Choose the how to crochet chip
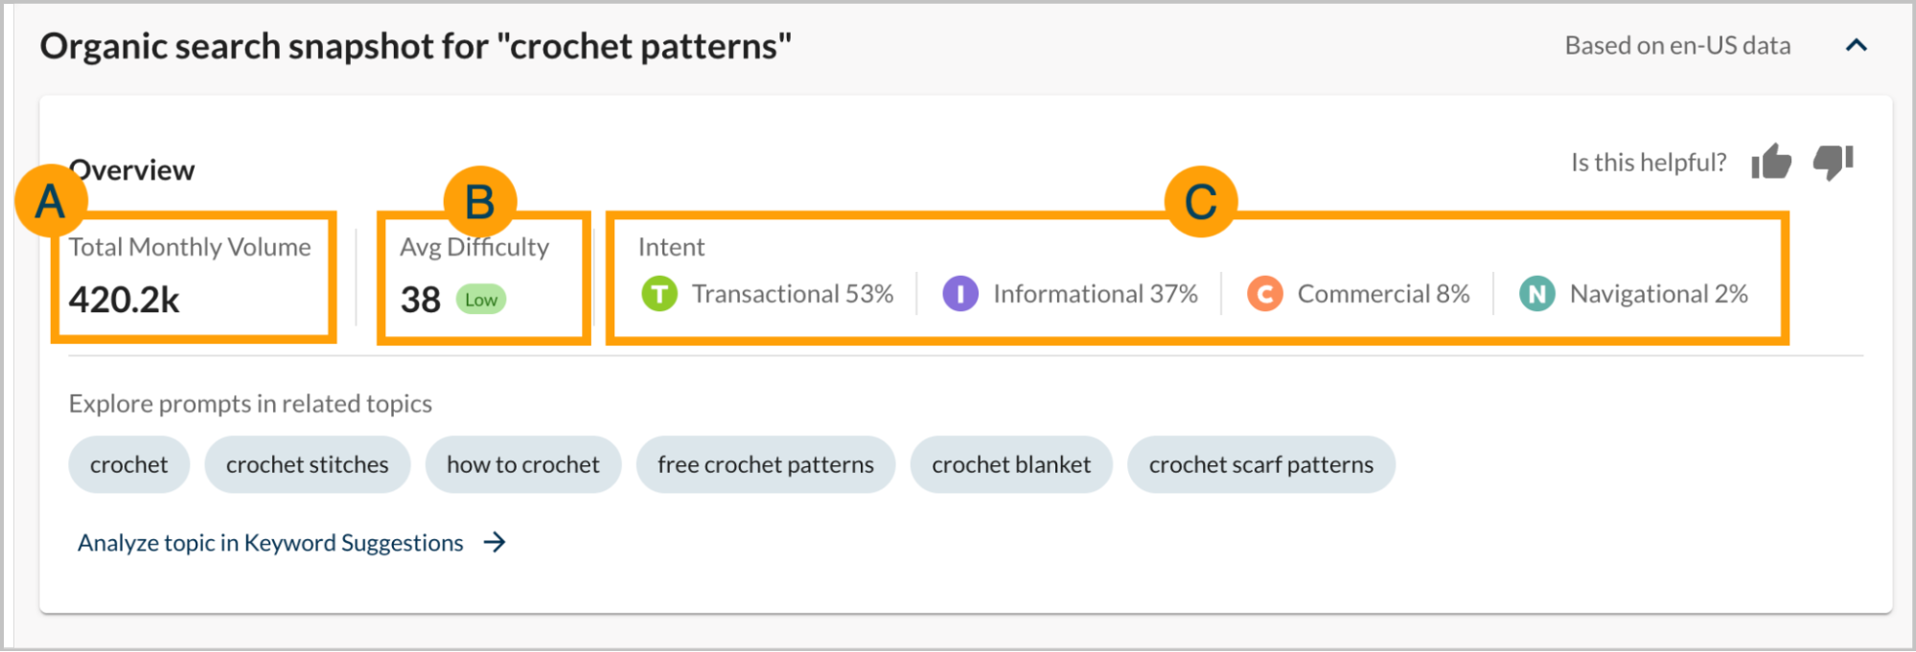Screen dimensions: 1916x652 [523, 464]
